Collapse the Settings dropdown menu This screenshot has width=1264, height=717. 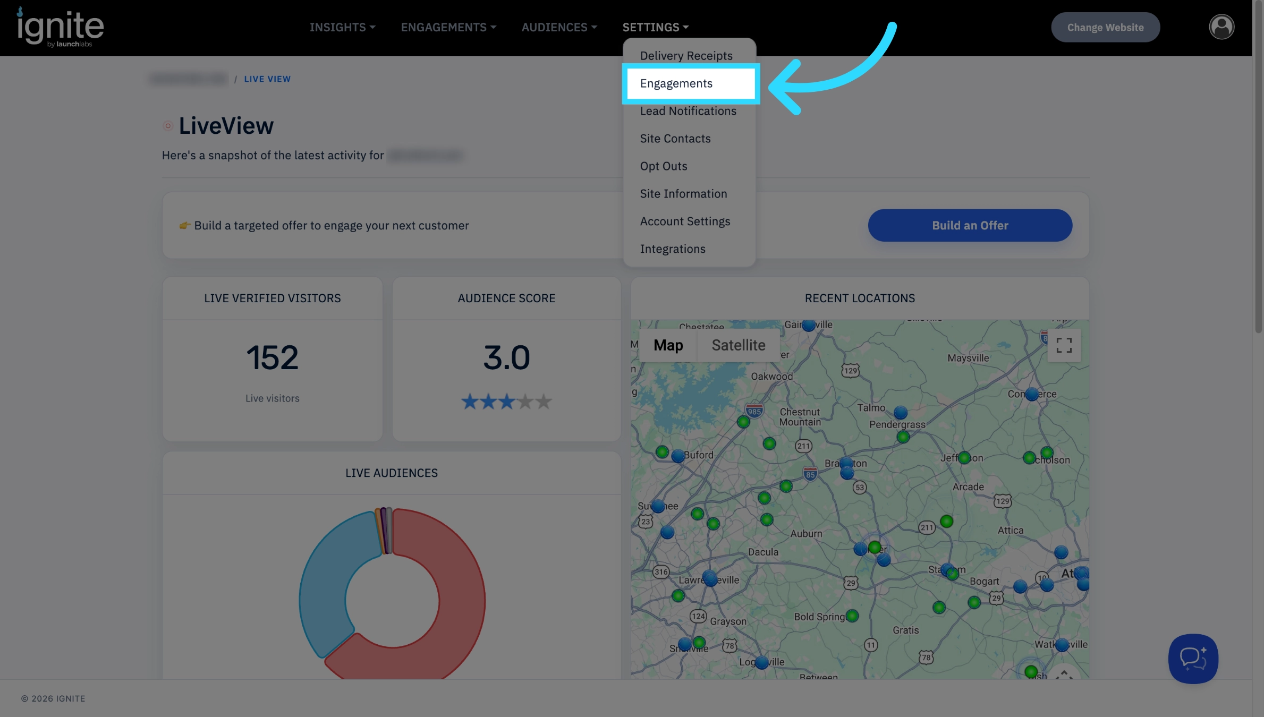[655, 27]
